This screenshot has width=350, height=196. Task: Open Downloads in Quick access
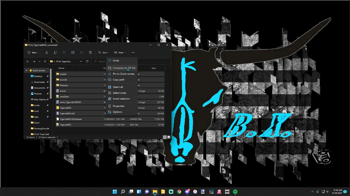[39, 82]
